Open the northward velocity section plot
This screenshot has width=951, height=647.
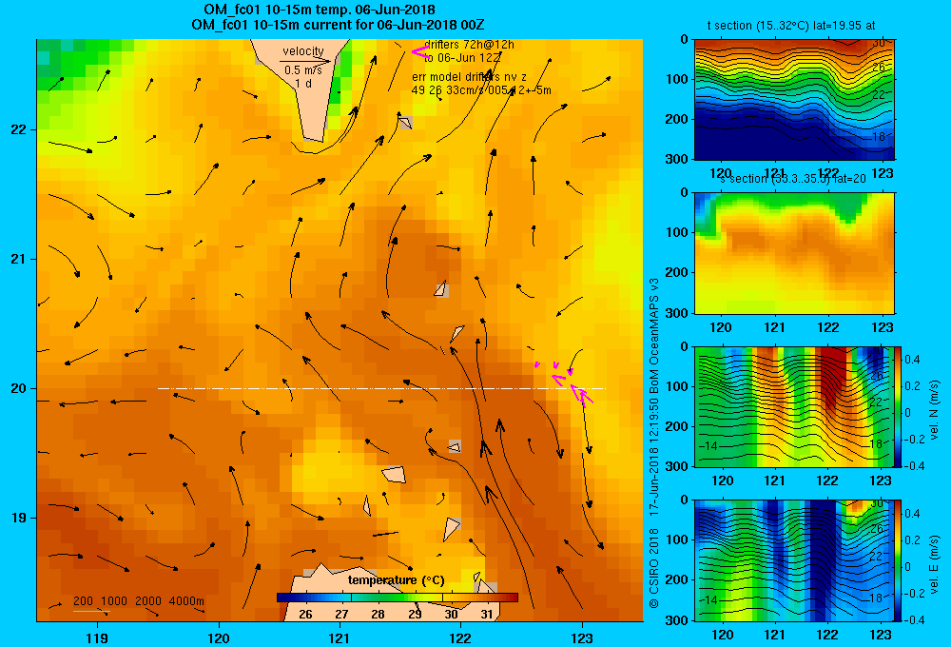click(x=794, y=406)
